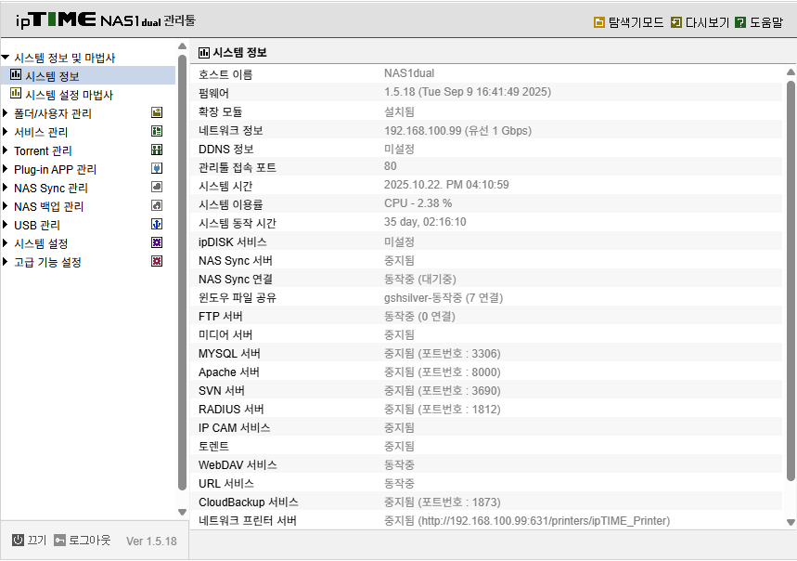This screenshot has width=797, height=561.
Task: Click the Torrent 관리 icon on right
Action: tap(157, 150)
